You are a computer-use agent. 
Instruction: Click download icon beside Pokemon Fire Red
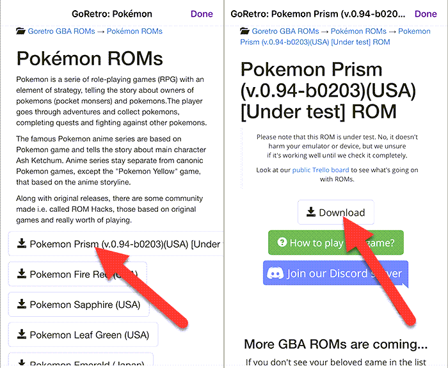click(22, 274)
